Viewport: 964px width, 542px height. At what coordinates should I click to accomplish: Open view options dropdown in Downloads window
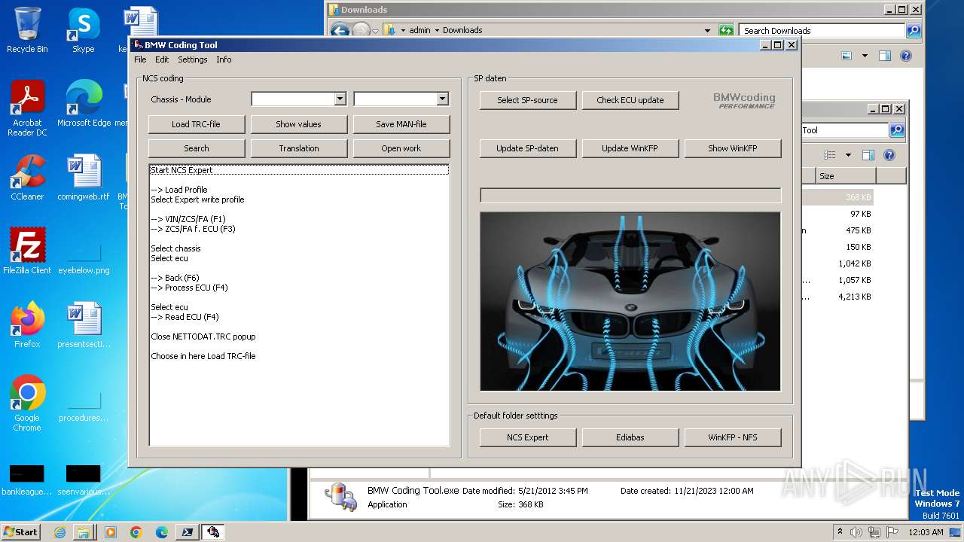point(865,56)
